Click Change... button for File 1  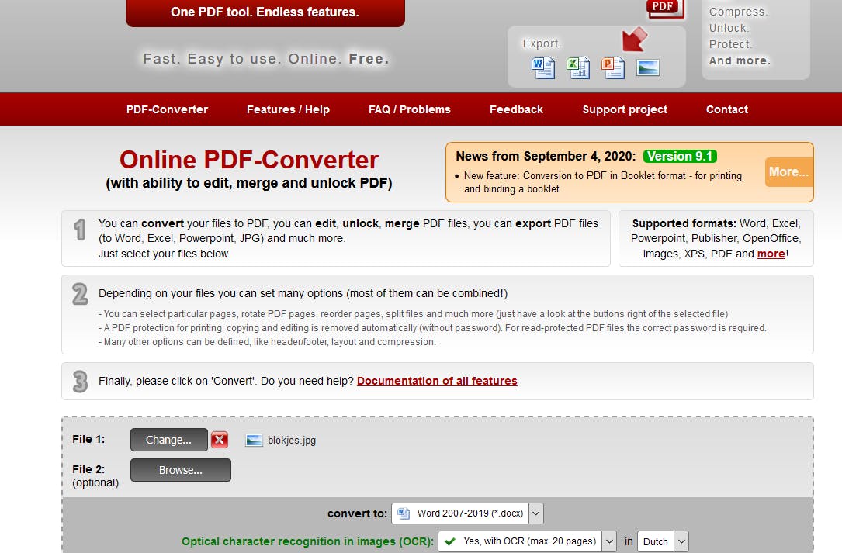point(168,440)
